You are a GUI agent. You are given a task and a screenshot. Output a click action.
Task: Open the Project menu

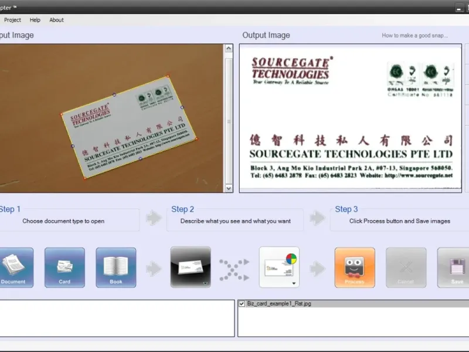[x=12, y=20]
